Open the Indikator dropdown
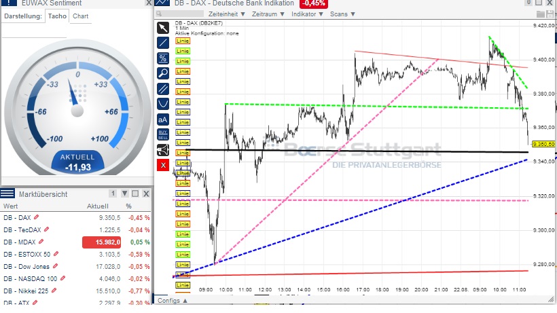The width and height of the screenshot is (557, 313). coord(307,14)
